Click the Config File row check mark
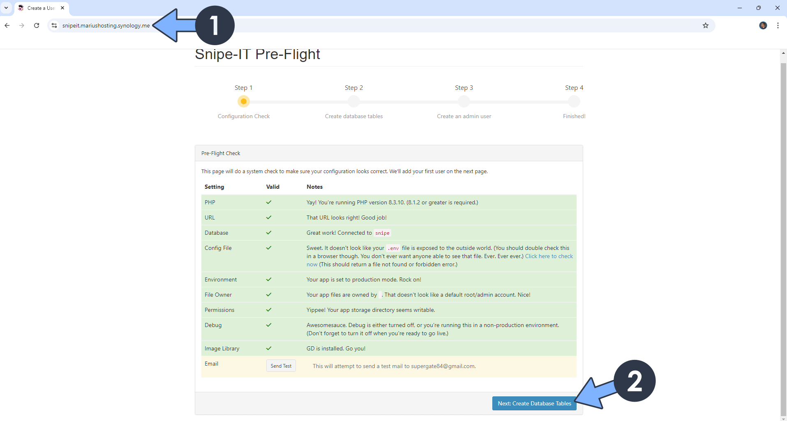This screenshot has height=421, width=787. (x=269, y=248)
